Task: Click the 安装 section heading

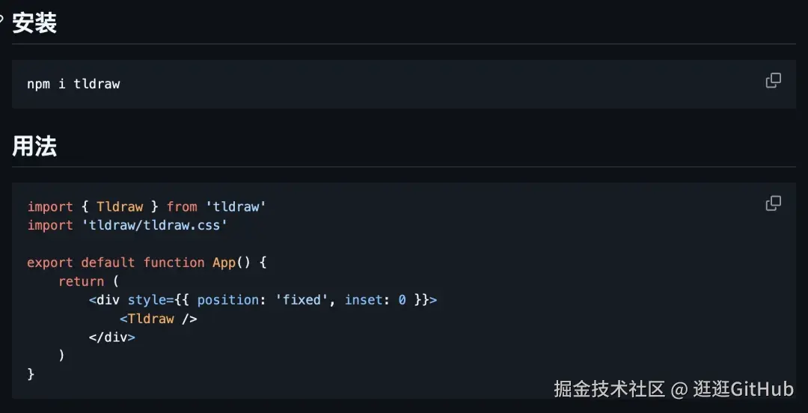Action: 34,23
